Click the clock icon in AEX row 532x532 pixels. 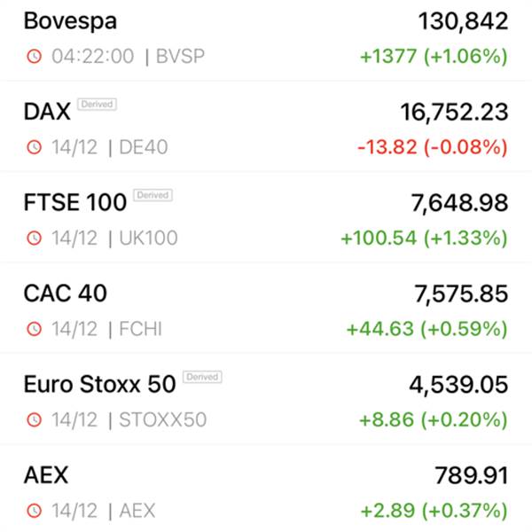click(35, 511)
